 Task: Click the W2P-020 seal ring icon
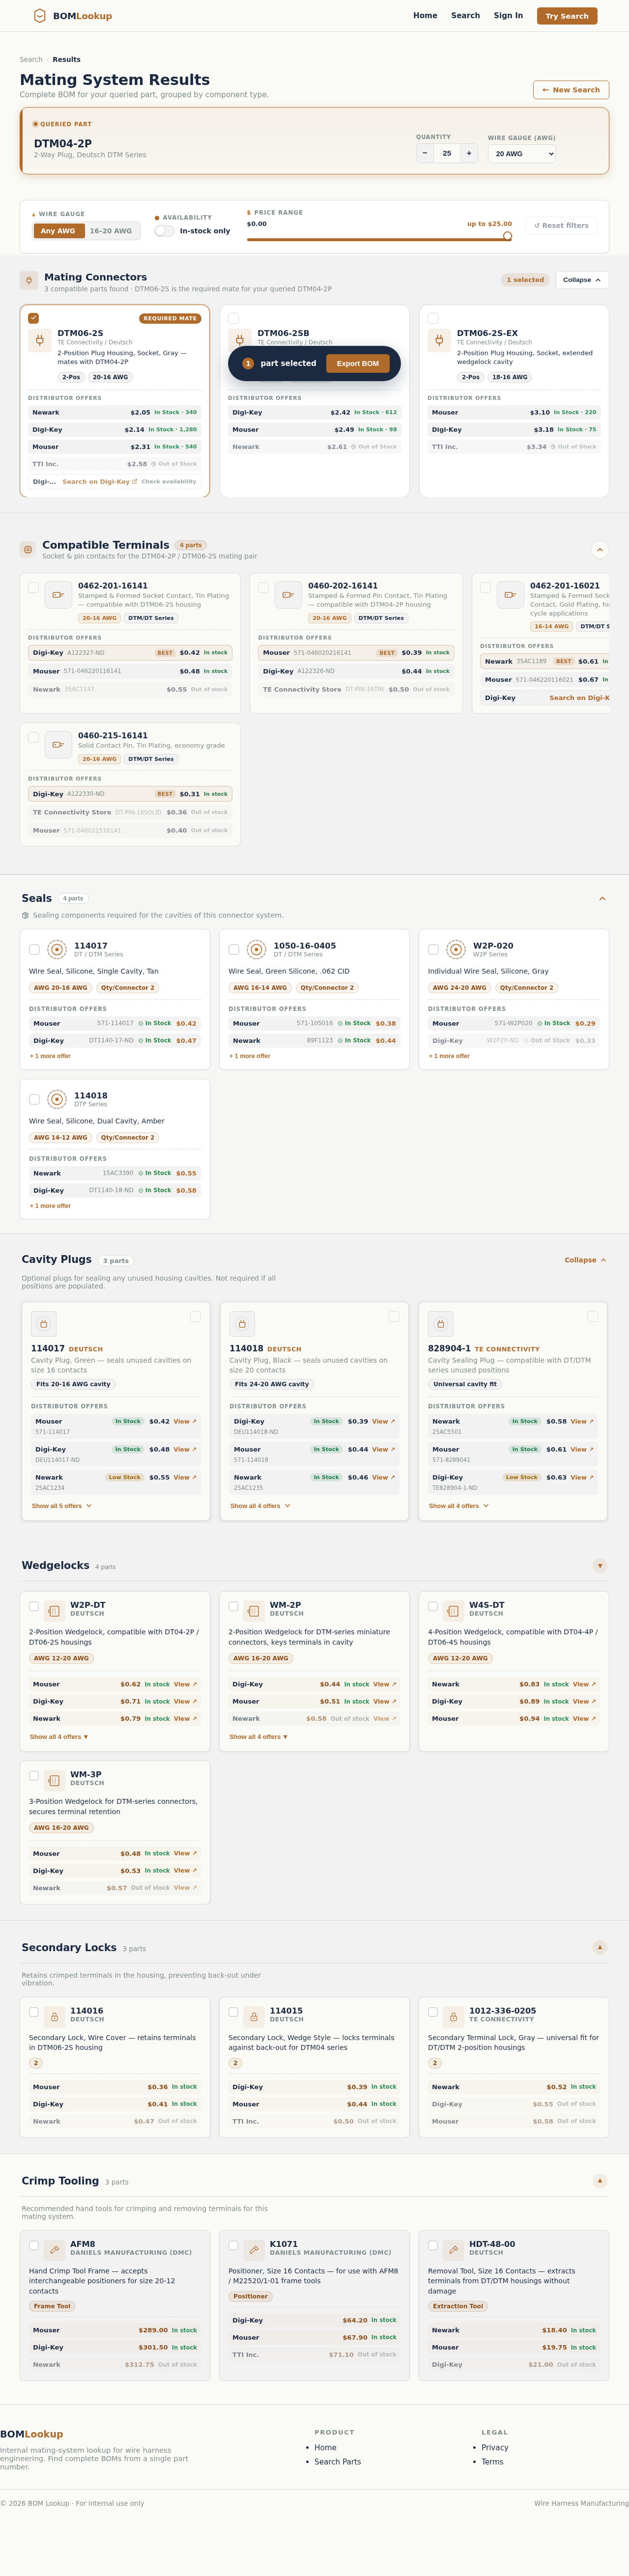(456, 949)
